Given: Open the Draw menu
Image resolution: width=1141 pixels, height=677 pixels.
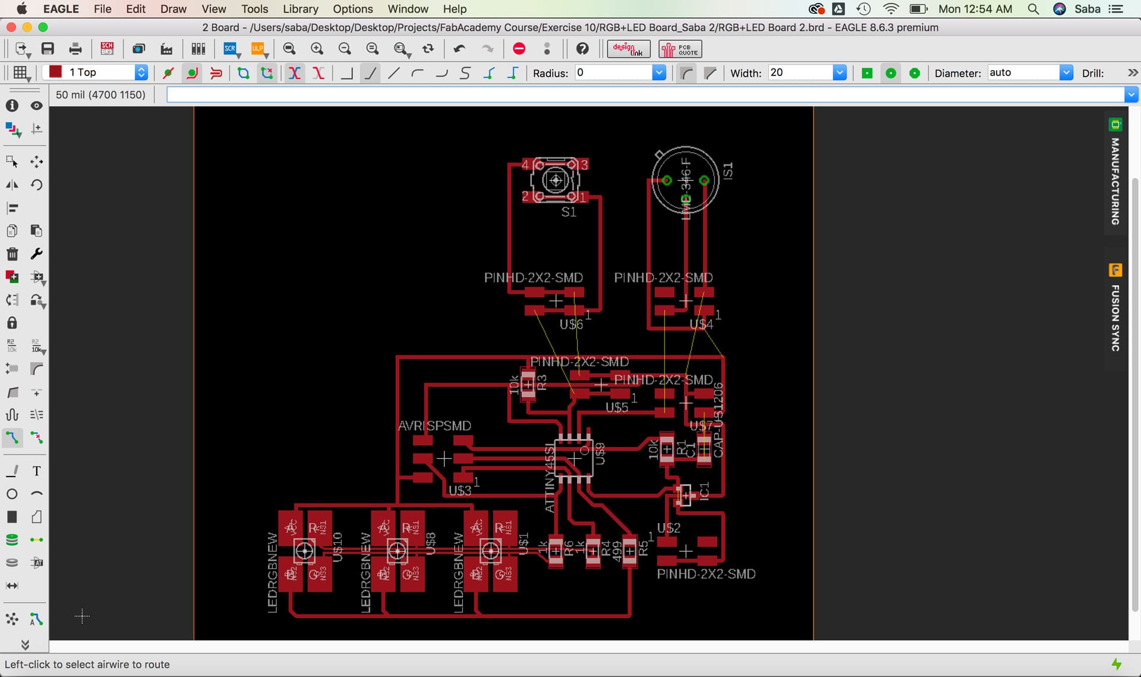Looking at the screenshot, I should pyautogui.click(x=173, y=9).
